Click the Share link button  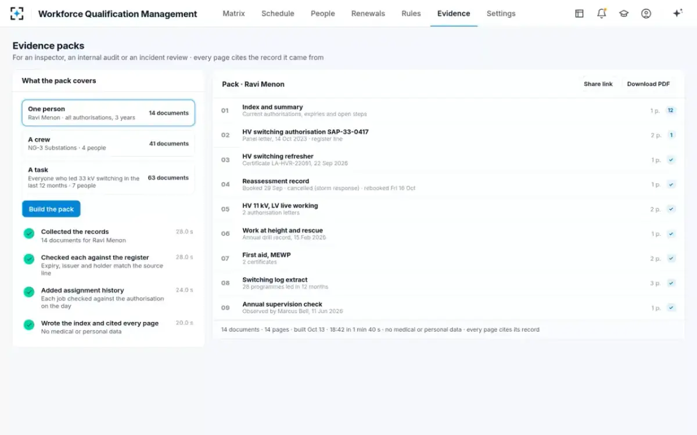(598, 84)
